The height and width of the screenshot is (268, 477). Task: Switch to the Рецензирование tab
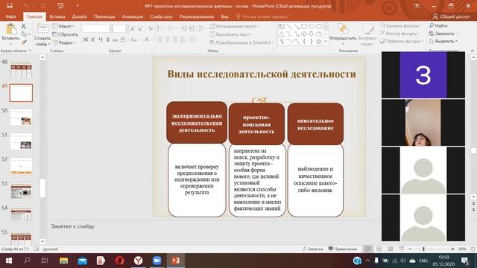tap(197, 16)
